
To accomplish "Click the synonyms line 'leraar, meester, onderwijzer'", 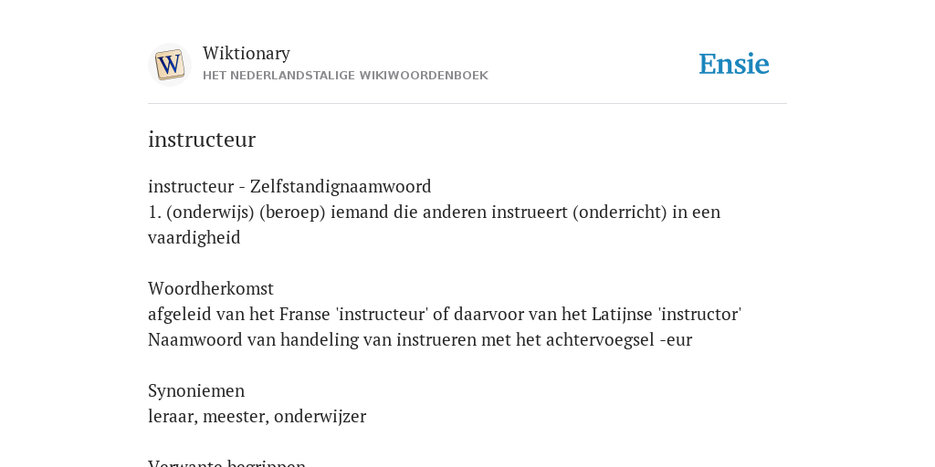I will point(257,416).
